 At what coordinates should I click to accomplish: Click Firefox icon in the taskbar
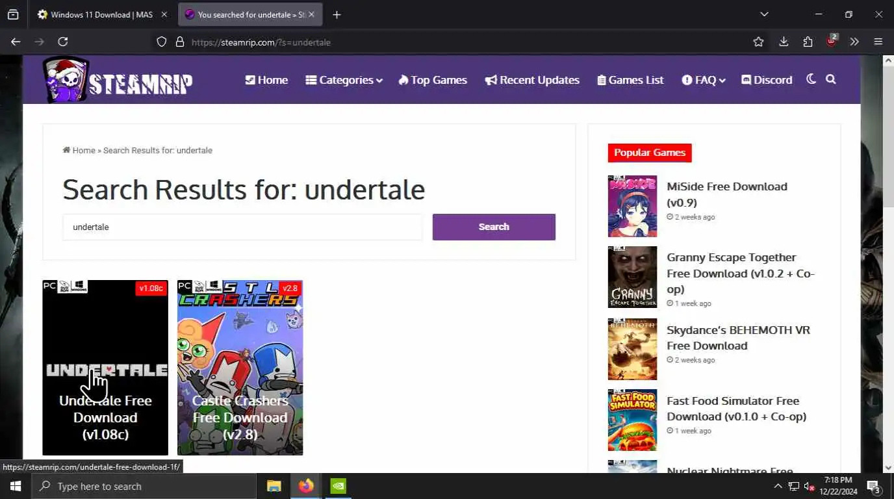(x=306, y=486)
